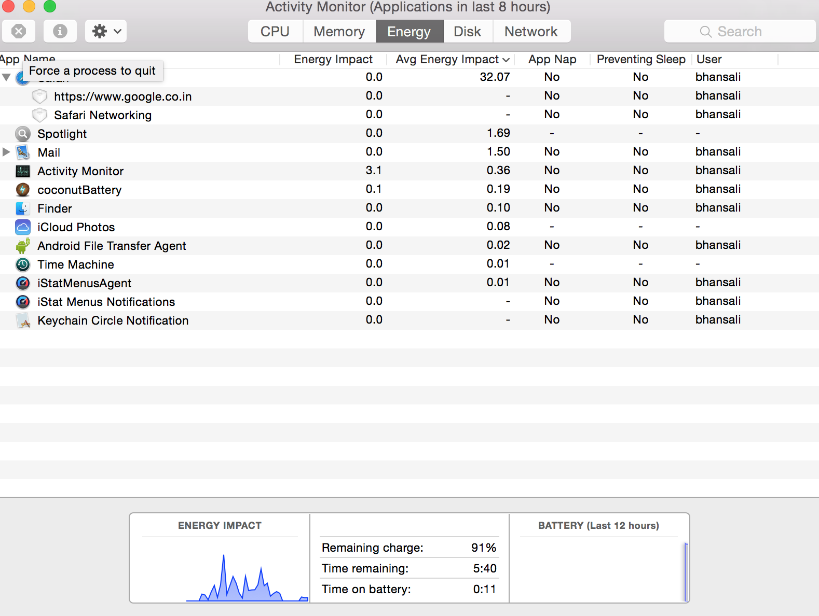Collapse the Safari process disclosure triangle
The width and height of the screenshot is (819, 616).
(x=6, y=77)
